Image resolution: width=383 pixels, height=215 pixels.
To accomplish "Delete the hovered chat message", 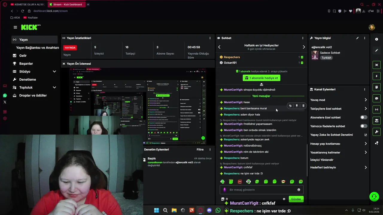I will [x=303, y=106].
